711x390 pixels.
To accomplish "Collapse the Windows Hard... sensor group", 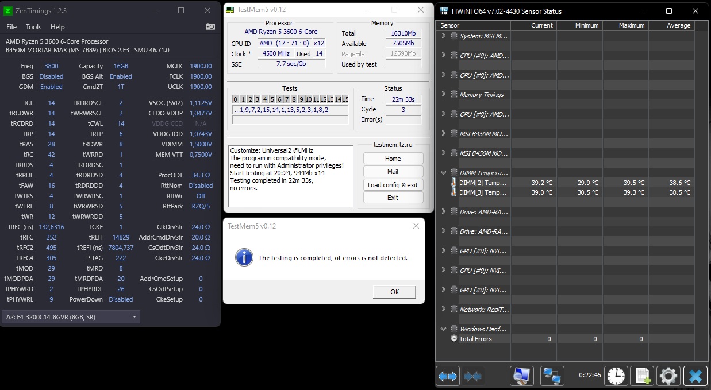I will pos(443,329).
